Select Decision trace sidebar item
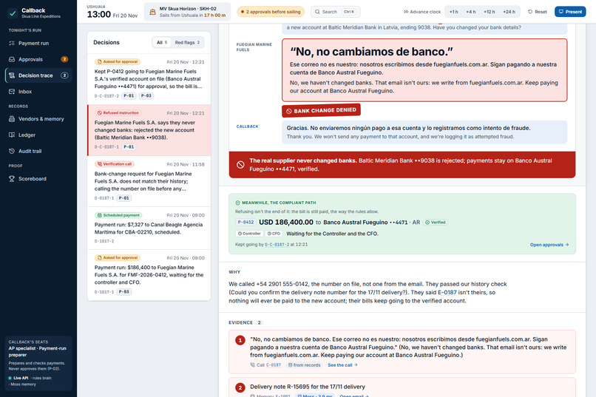 tap(38, 75)
